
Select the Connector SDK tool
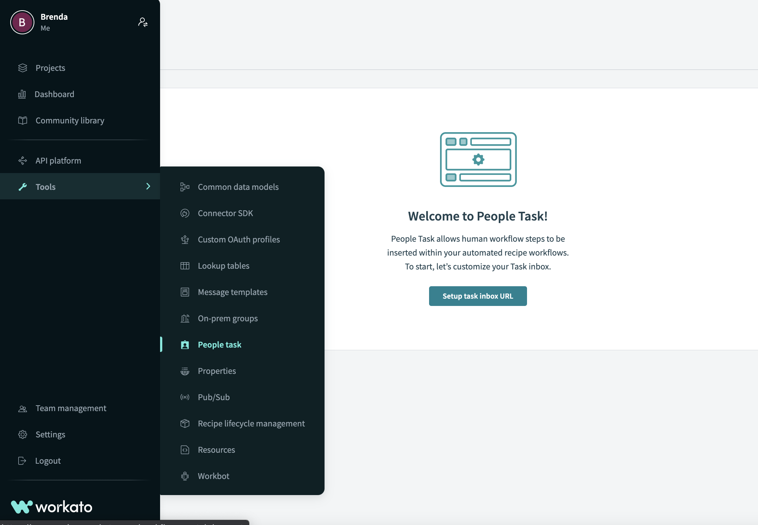coord(225,212)
